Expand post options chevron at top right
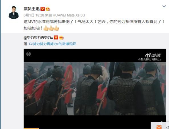Viewport: 169px width, 129px height. (164, 6)
